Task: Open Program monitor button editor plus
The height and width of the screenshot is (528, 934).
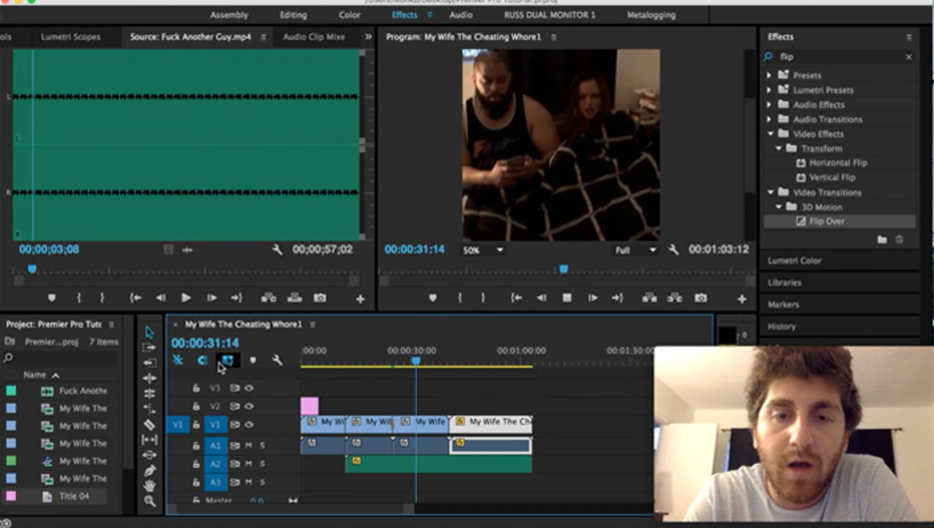Action: click(x=742, y=299)
